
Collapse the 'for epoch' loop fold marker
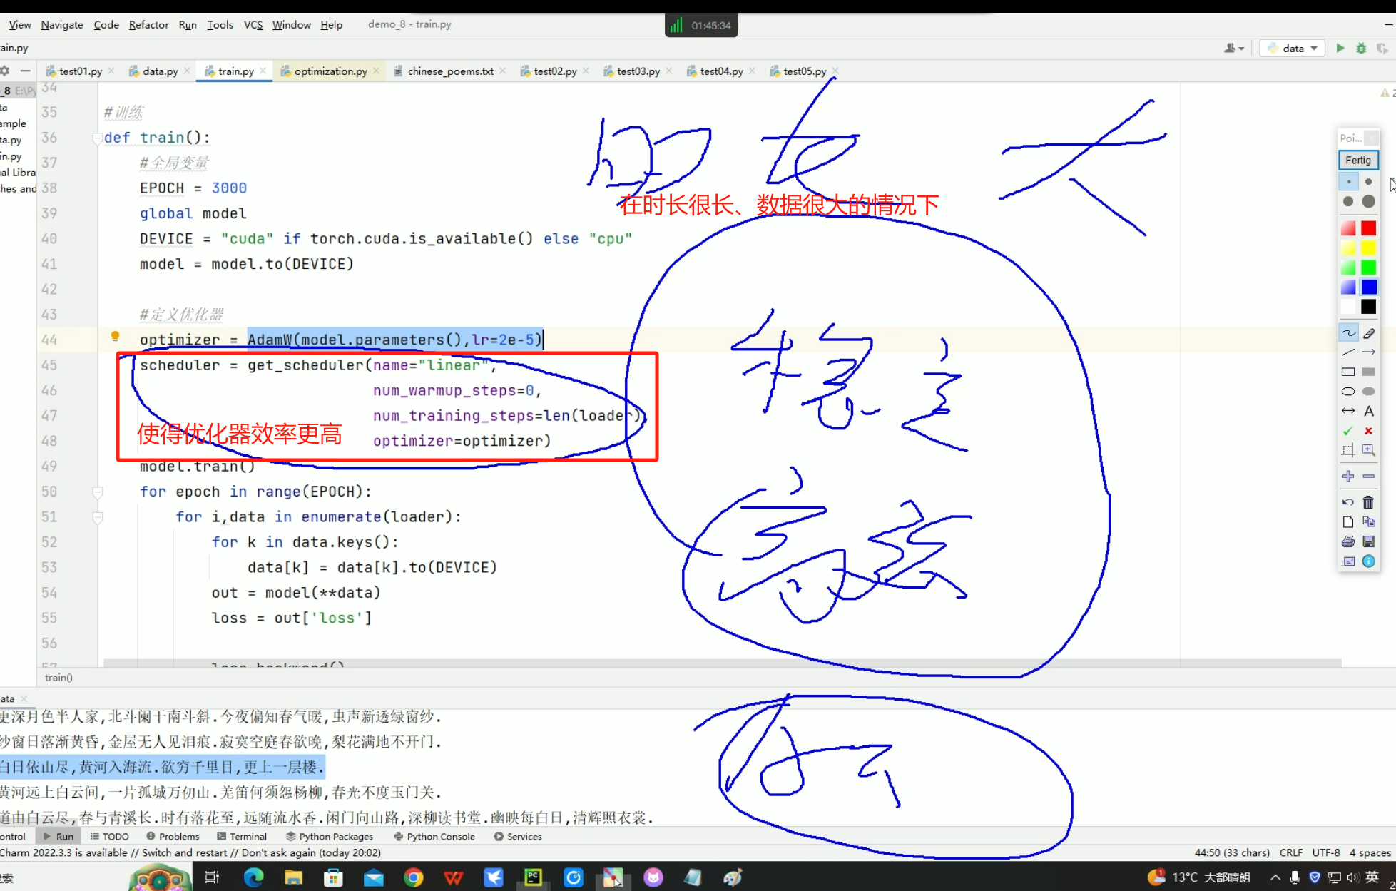tap(98, 492)
